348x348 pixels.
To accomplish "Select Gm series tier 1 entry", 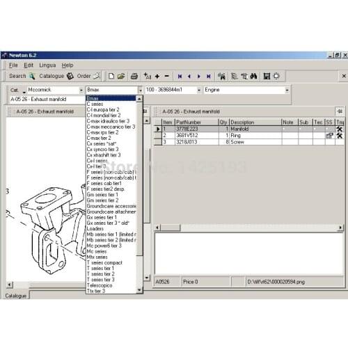I will [111, 194].
